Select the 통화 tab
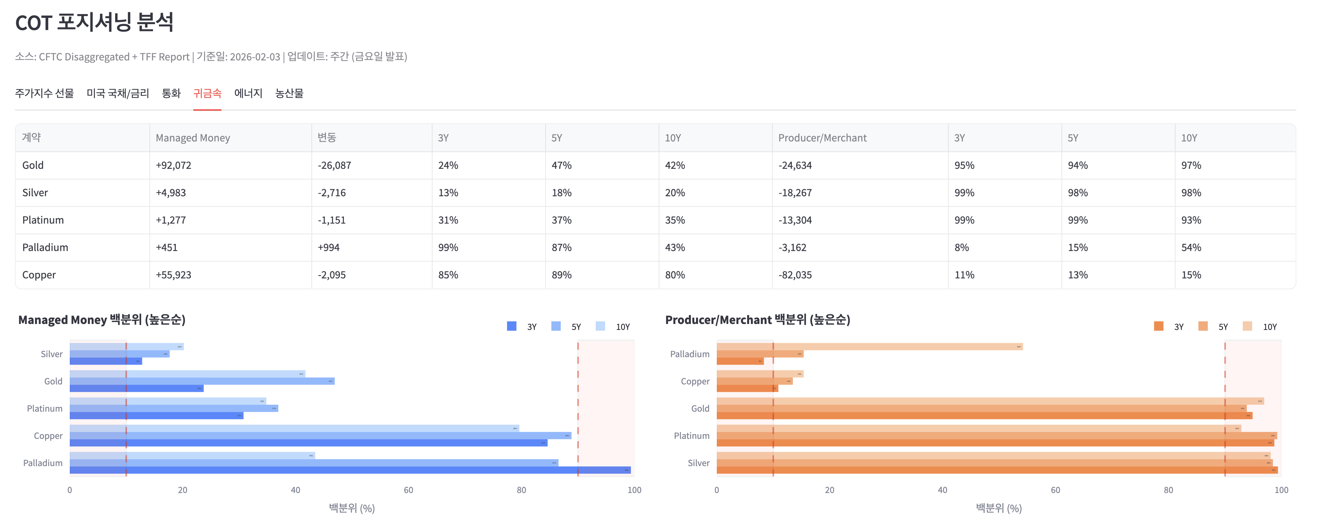The width and height of the screenshot is (1321, 524). 171,93
